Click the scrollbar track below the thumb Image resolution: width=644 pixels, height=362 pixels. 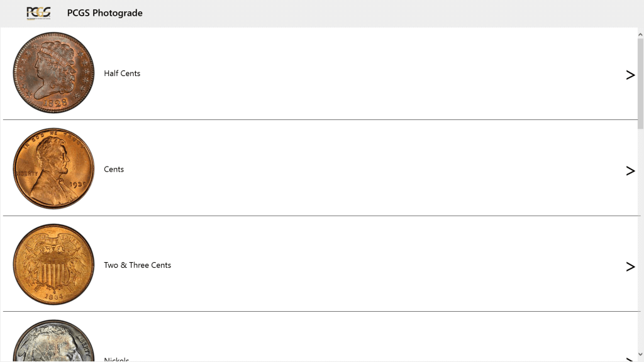pos(641,239)
